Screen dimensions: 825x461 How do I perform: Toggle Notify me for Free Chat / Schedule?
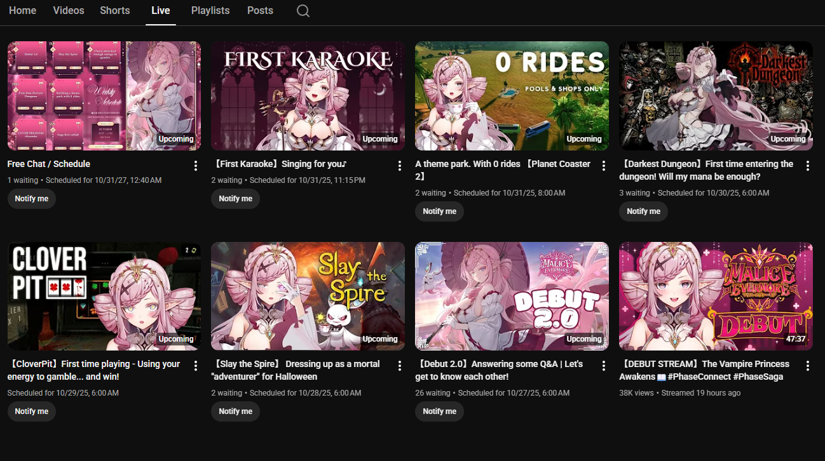32,199
